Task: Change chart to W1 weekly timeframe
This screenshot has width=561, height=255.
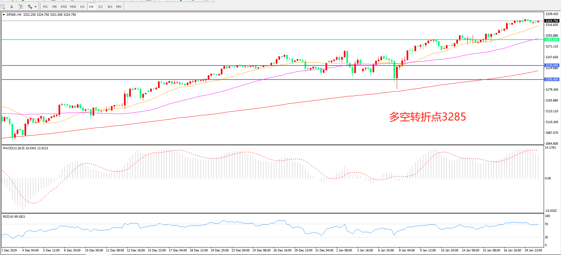Action: point(110,7)
